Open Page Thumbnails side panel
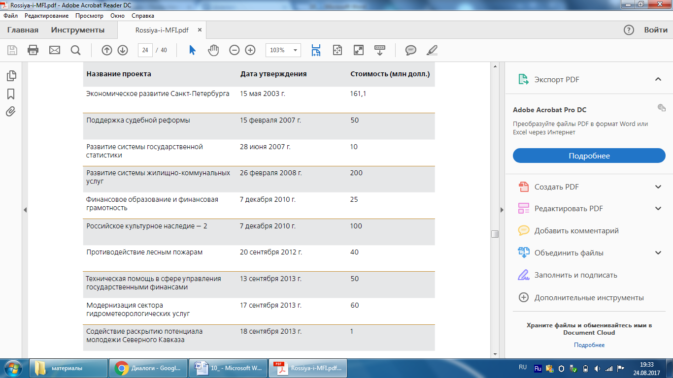 (11, 76)
